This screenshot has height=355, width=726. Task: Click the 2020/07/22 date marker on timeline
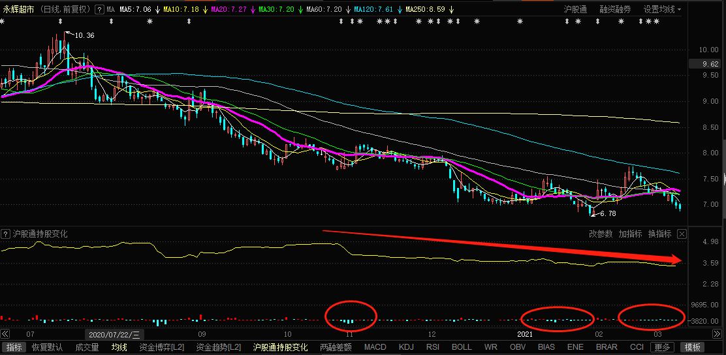tap(114, 334)
